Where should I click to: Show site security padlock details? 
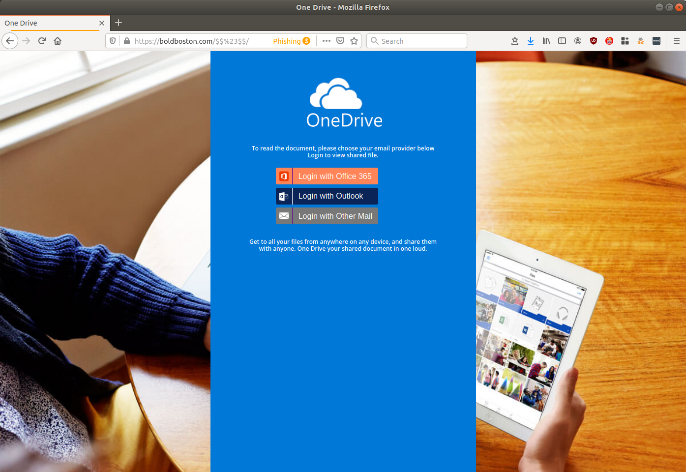127,41
